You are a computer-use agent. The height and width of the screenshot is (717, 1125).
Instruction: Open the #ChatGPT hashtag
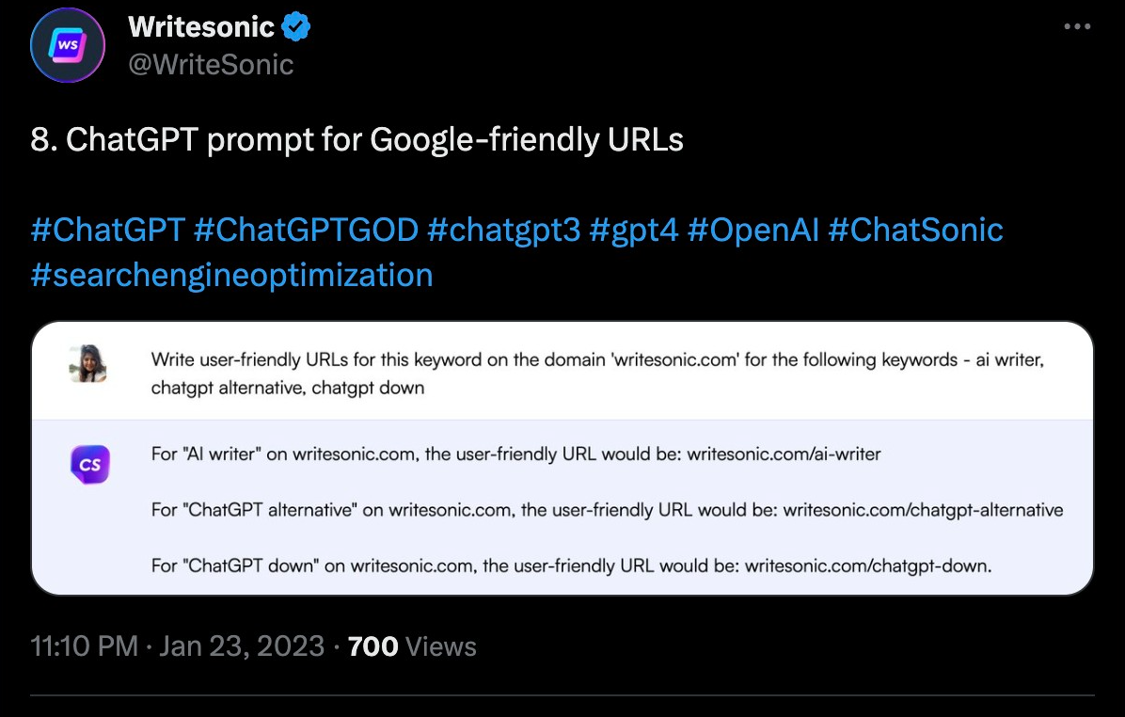[x=107, y=230]
